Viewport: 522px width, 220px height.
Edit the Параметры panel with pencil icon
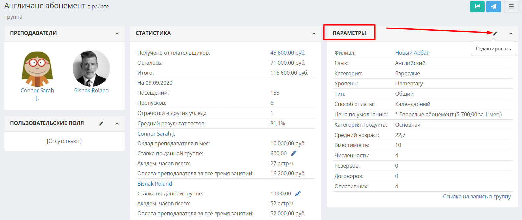click(x=495, y=33)
